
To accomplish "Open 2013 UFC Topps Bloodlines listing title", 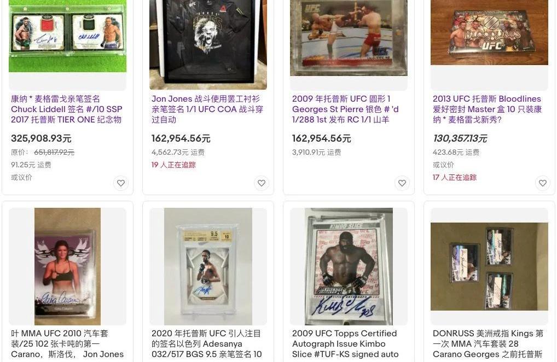I will 487,109.
